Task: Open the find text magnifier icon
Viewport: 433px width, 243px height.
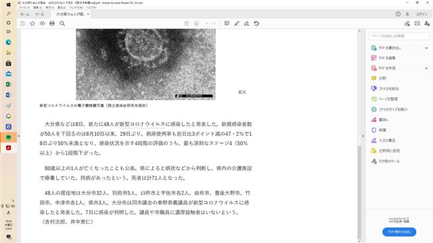Action: 62,24
